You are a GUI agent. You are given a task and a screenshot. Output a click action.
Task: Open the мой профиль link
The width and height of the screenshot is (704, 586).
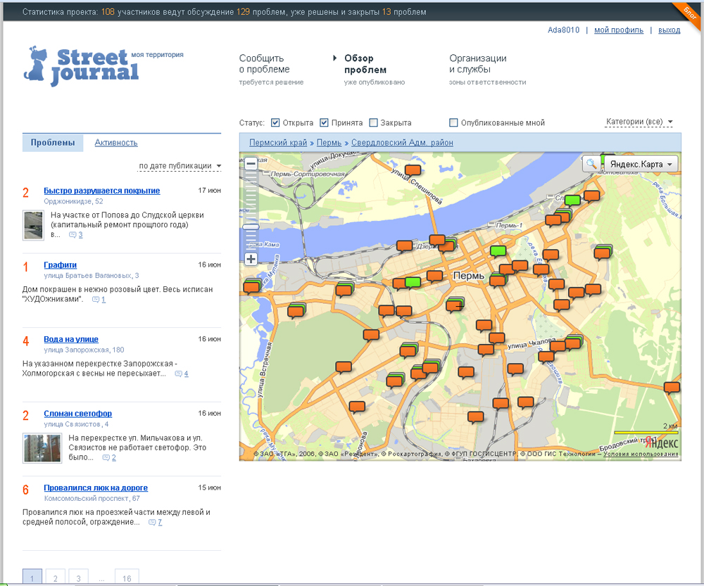pyautogui.click(x=618, y=30)
